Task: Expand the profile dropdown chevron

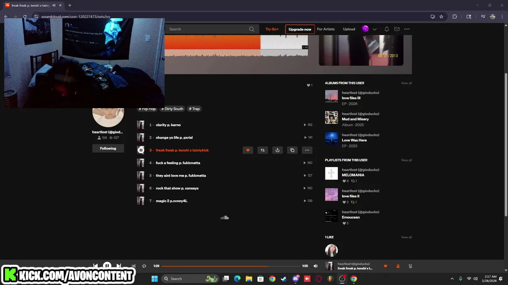Action: (374, 29)
